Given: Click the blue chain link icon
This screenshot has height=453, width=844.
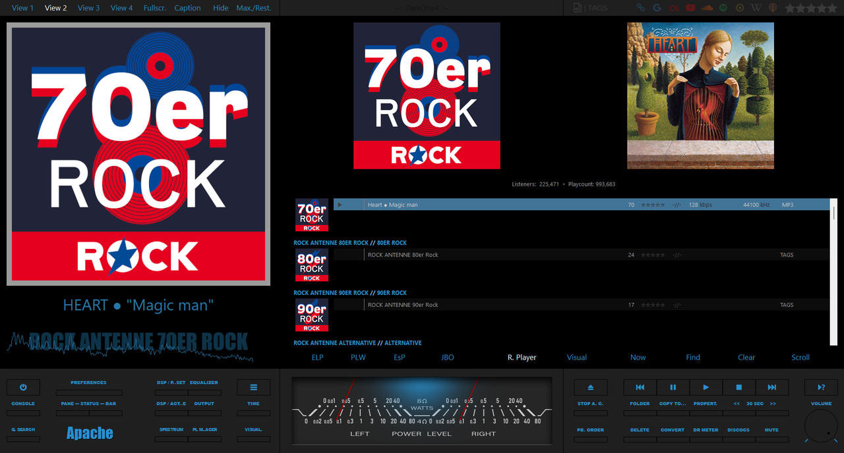Looking at the screenshot, I should pos(640,8).
